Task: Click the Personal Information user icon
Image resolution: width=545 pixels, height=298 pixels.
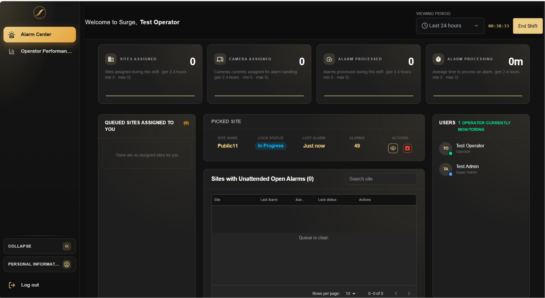Action: tap(67, 264)
